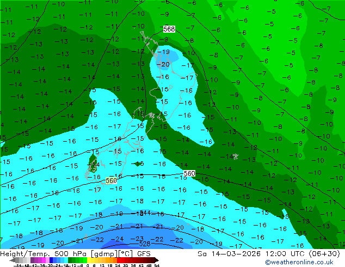Click the 528 contour height label
The image size is (345, 267).
click(x=145, y=244)
